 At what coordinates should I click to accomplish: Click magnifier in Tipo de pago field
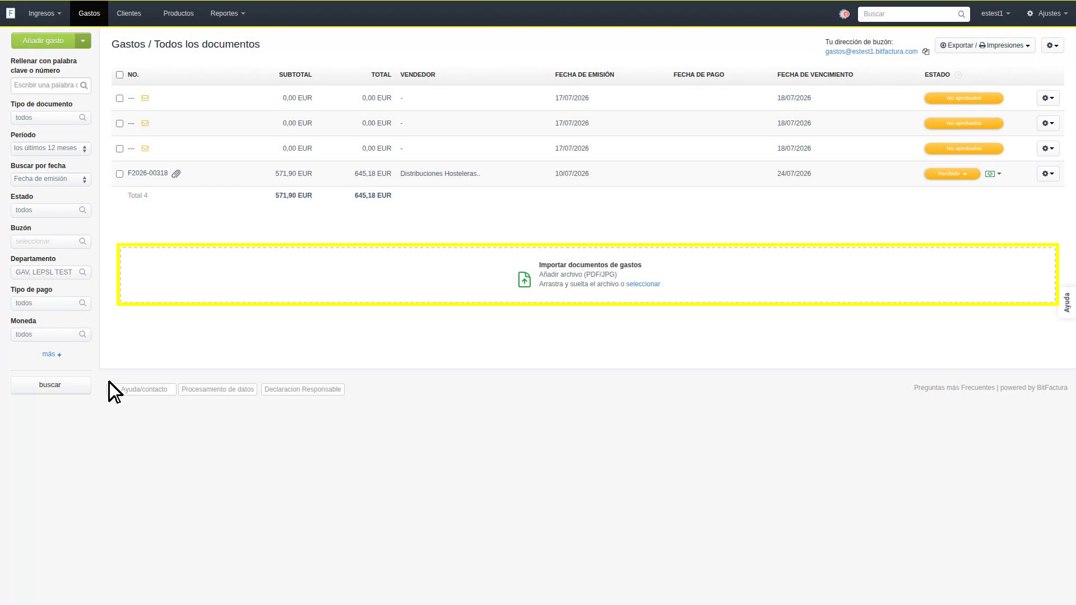tap(82, 303)
